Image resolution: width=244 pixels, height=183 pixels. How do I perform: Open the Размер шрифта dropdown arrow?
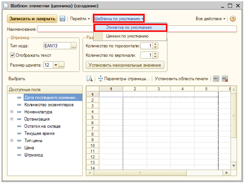[56, 65]
